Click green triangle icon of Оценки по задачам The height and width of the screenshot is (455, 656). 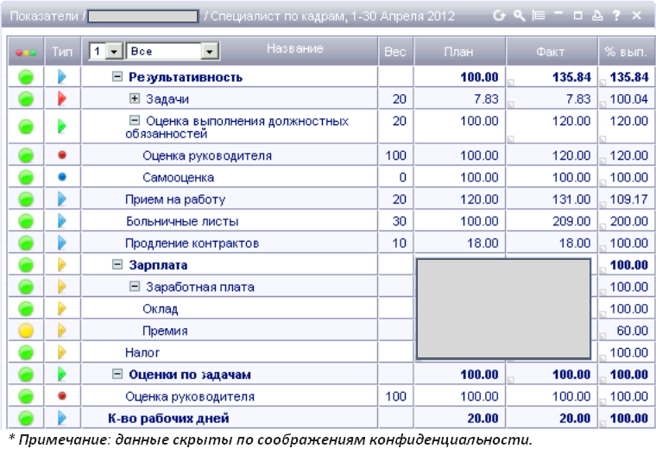click(62, 374)
